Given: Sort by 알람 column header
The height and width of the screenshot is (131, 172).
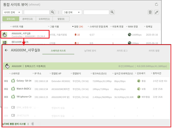Looking at the screenshot, I should point(77,27).
